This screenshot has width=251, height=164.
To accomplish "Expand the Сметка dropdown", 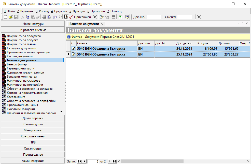I will (193, 17).
